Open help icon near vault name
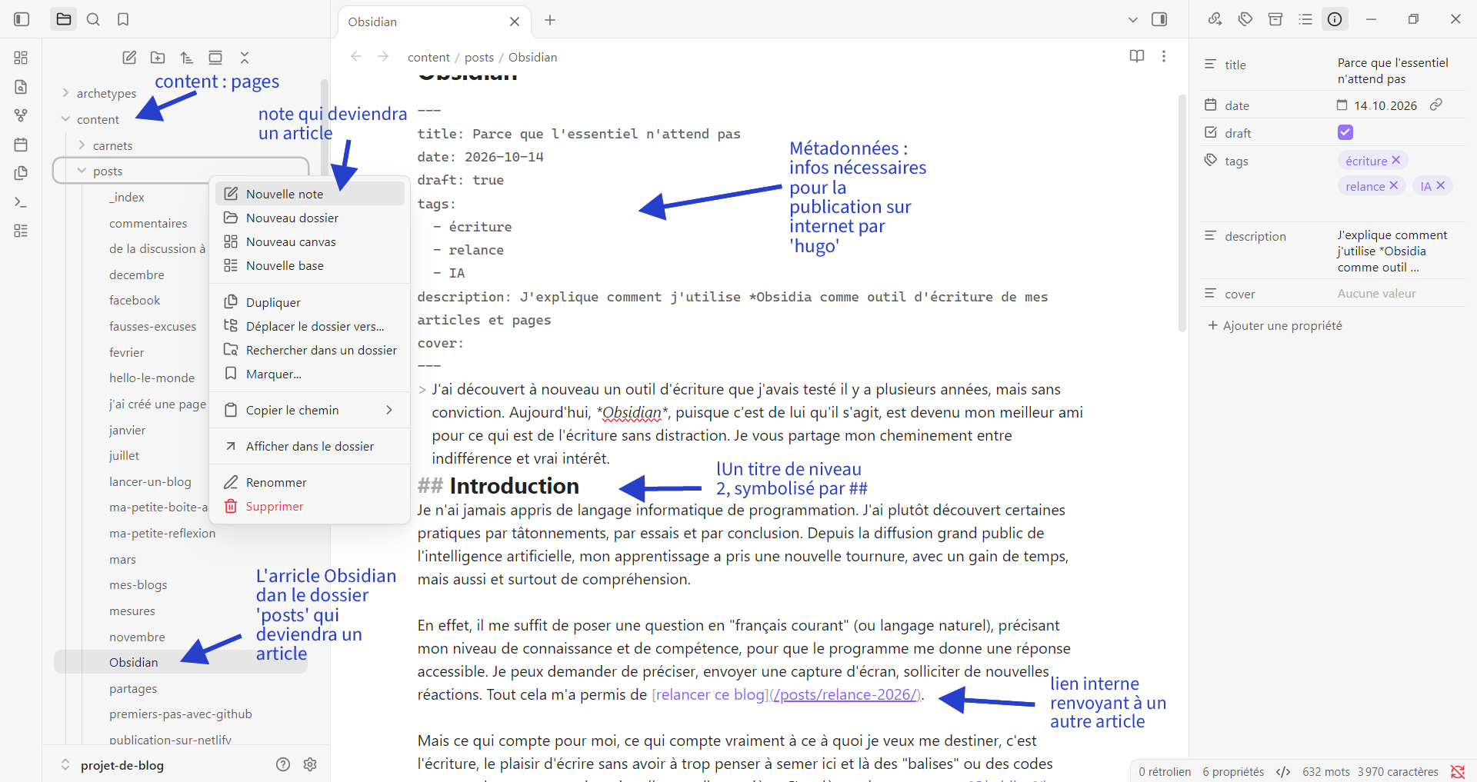Image resolution: width=1477 pixels, height=782 pixels. click(283, 764)
